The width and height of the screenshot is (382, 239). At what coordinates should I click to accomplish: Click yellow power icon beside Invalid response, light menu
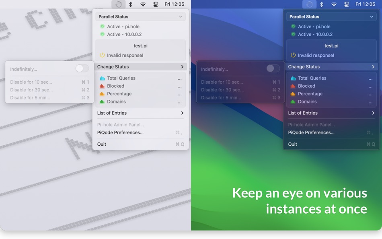click(102, 55)
